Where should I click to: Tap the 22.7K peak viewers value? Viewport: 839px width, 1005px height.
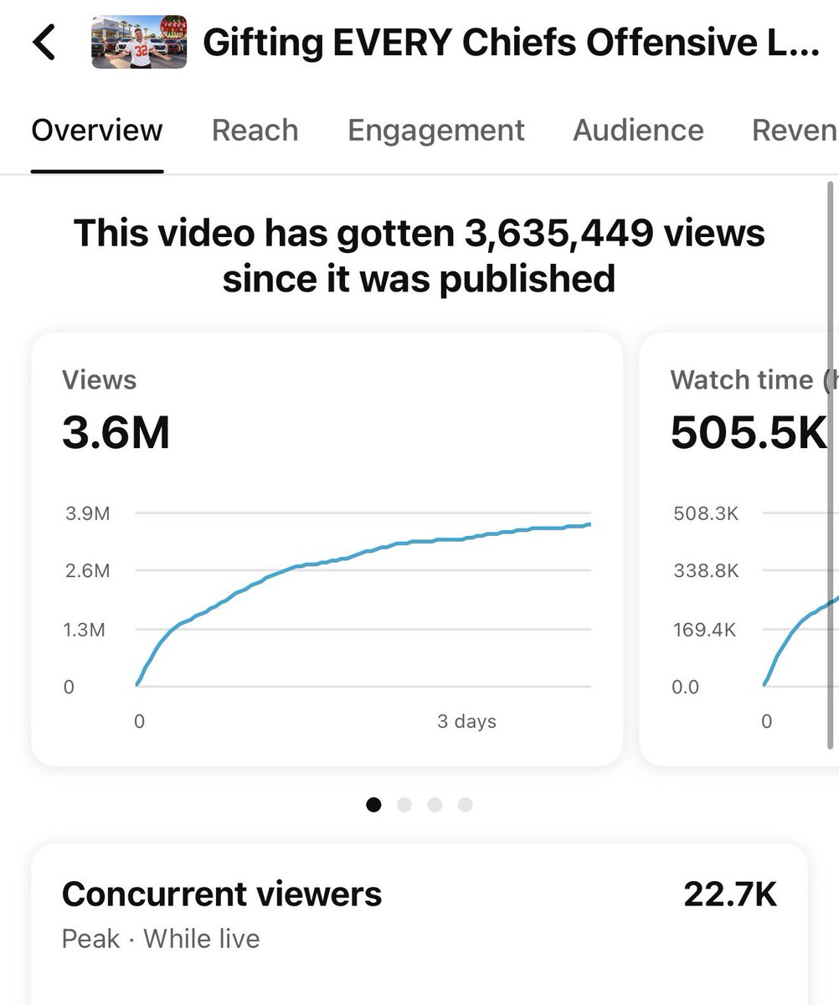730,894
